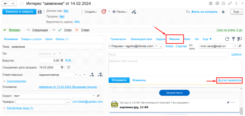Expand the Добавить тег dropdown arrow
The height and width of the screenshot is (116, 245).
click(60, 54)
